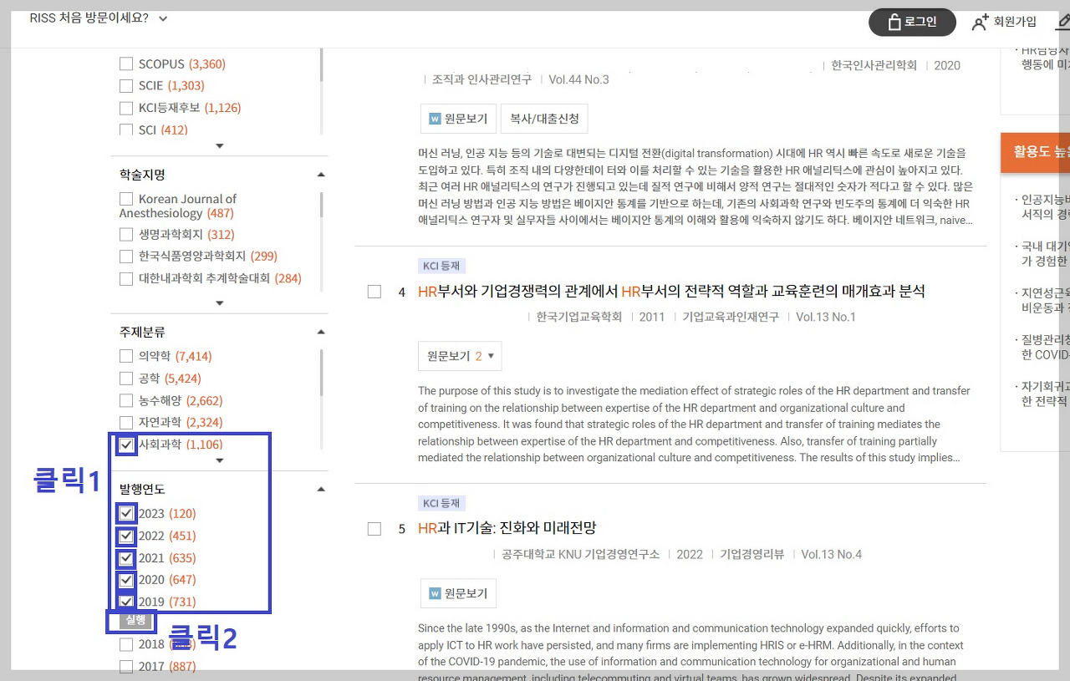Check the SCIE filter checkbox
The height and width of the screenshot is (681, 1070).
pyautogui.click(x=126, y=85)
